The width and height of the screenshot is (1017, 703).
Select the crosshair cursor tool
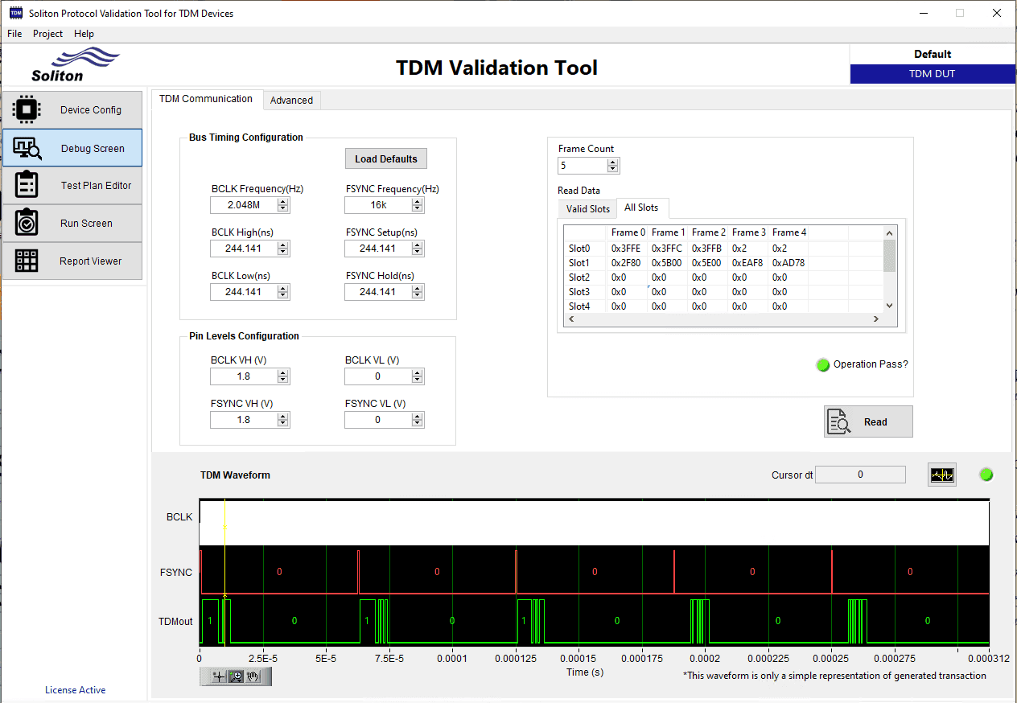click(x=217, y=677)
